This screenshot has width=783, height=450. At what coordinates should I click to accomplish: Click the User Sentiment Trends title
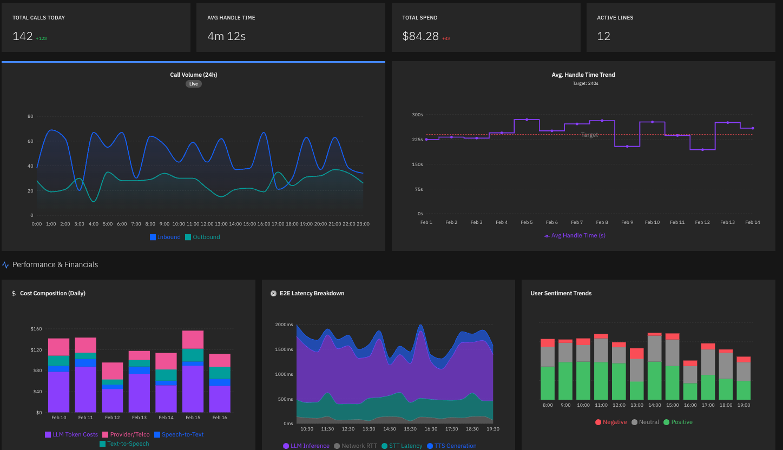pyautogui.click(x=561, y=293)
